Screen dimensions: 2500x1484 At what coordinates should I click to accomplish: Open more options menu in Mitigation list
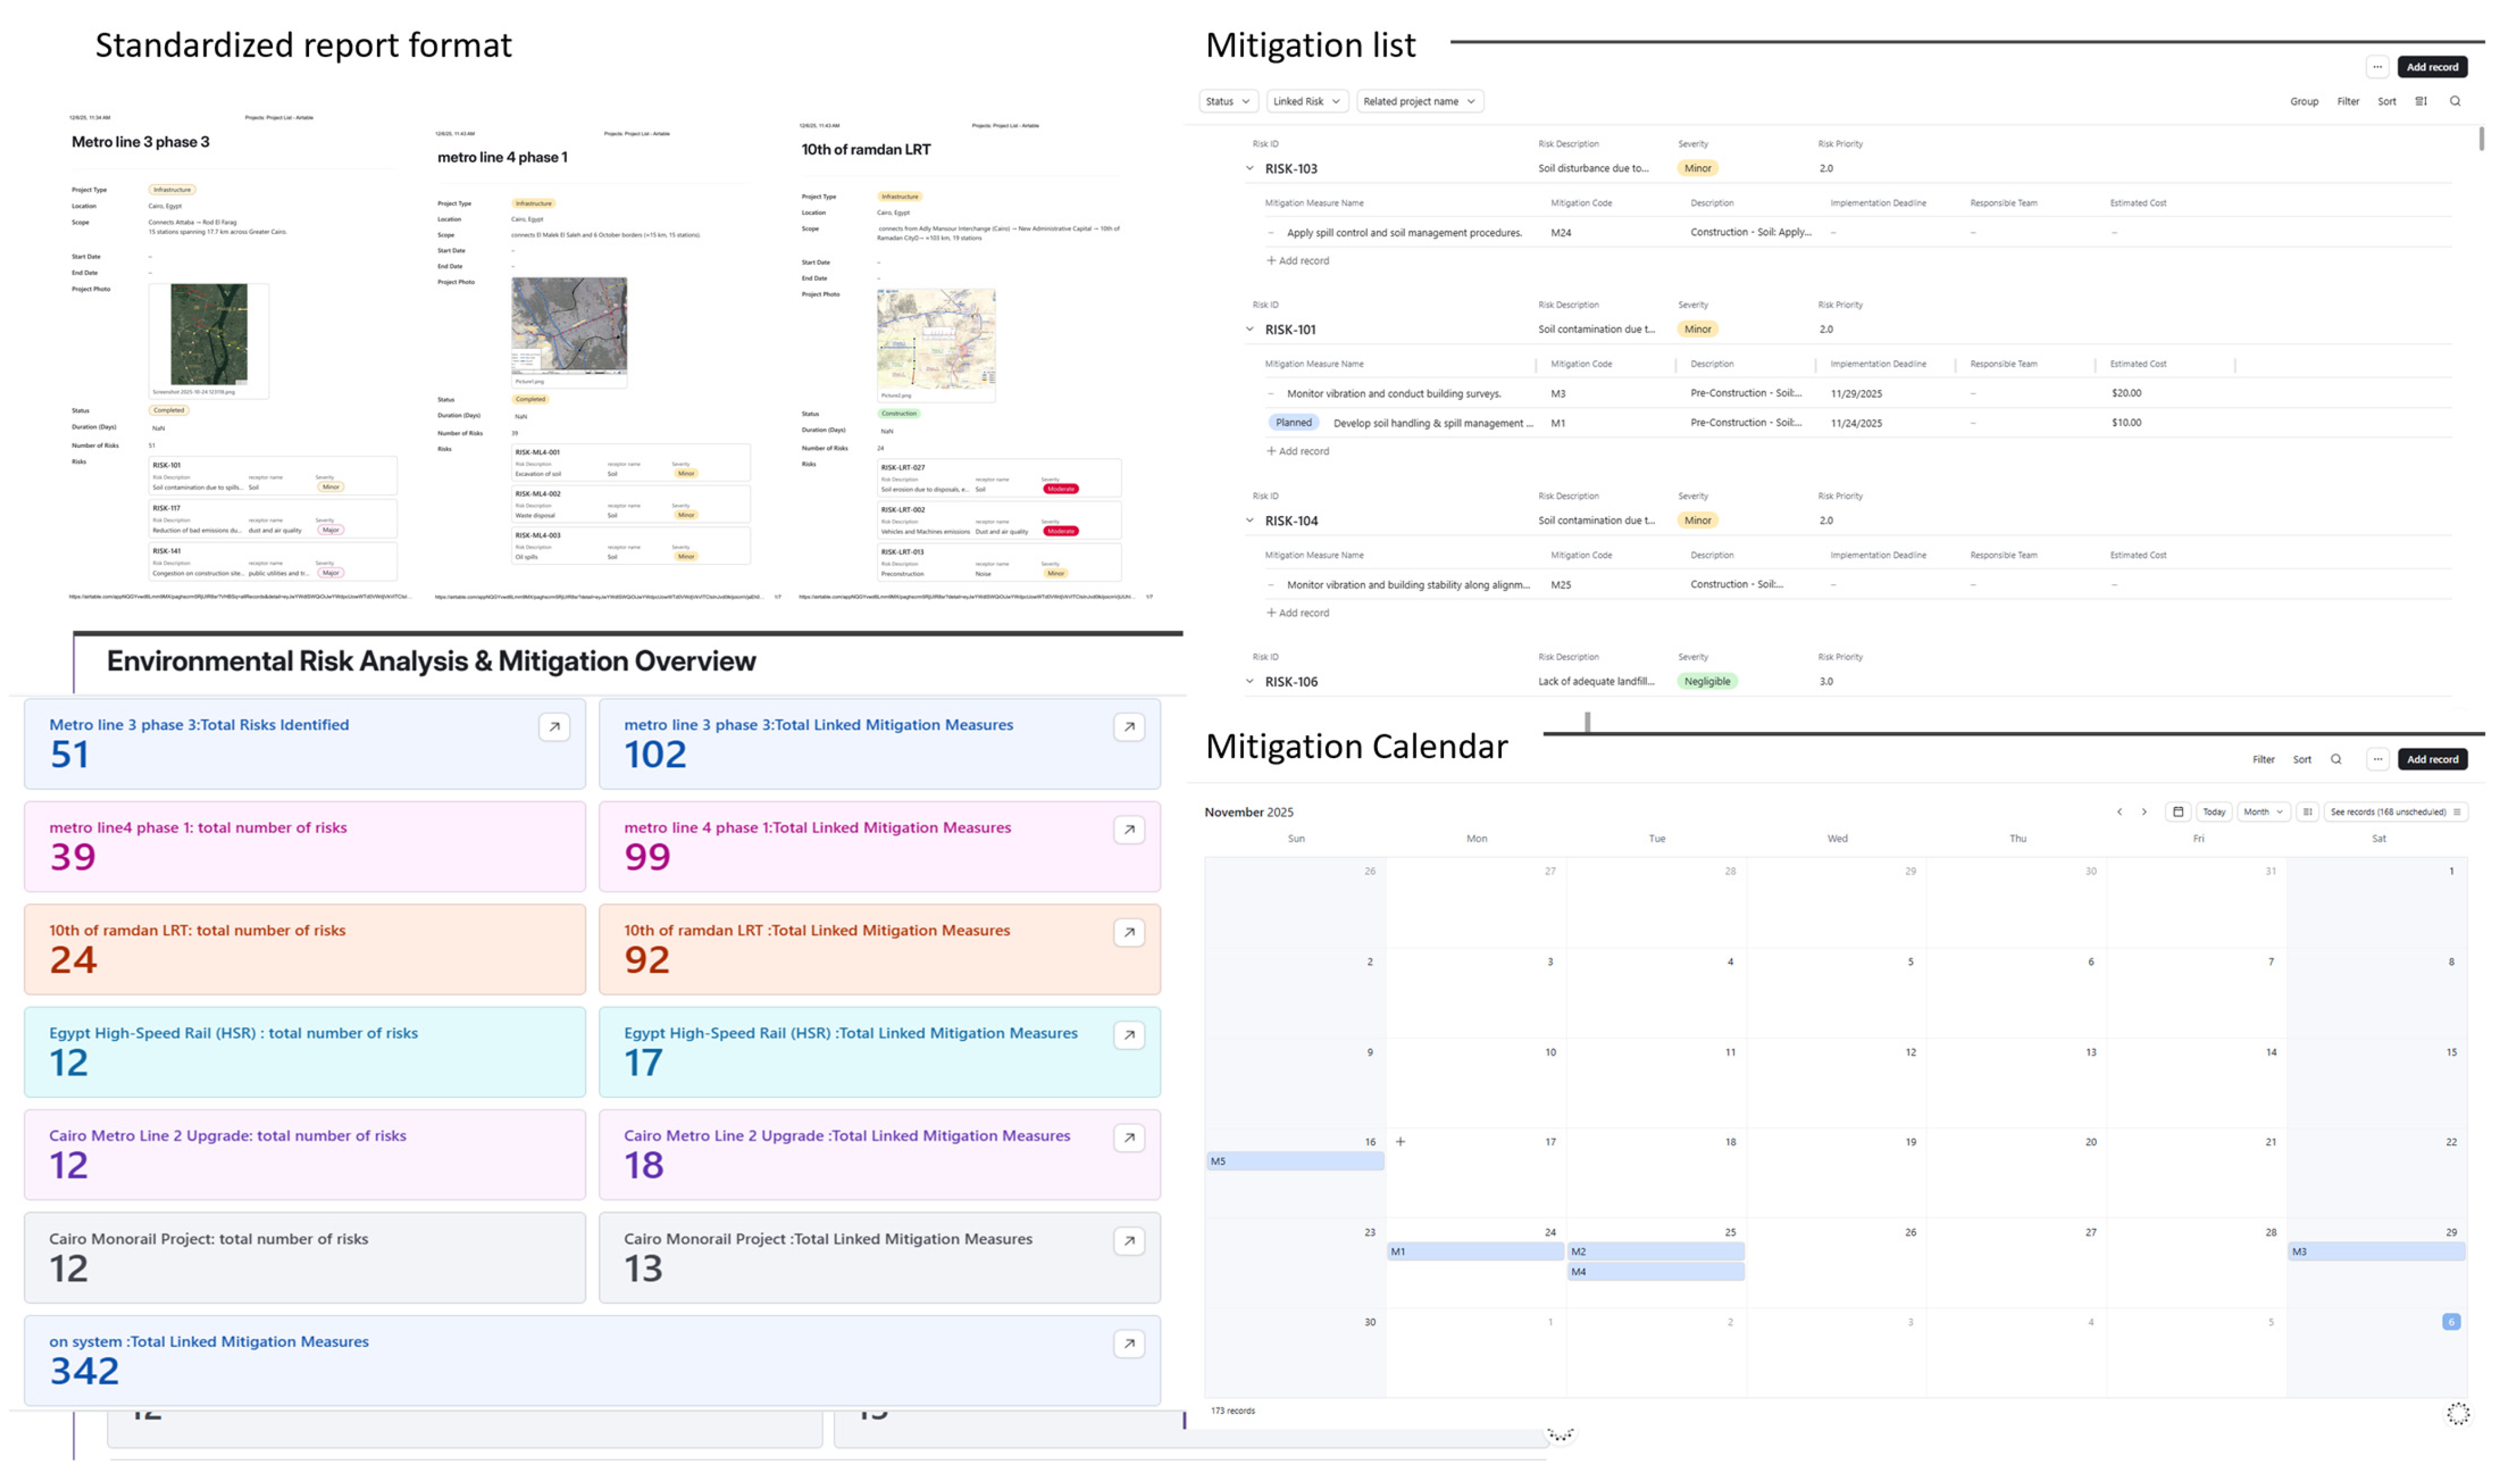click(2377, 67)
